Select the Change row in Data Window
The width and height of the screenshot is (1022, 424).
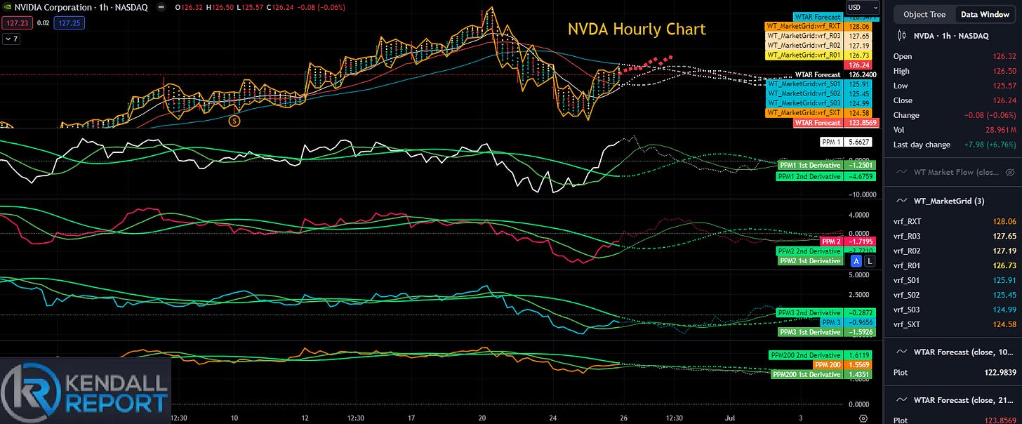(x=956, y=115)
